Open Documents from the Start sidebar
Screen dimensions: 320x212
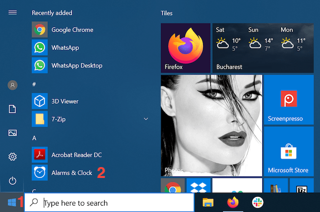12,109
